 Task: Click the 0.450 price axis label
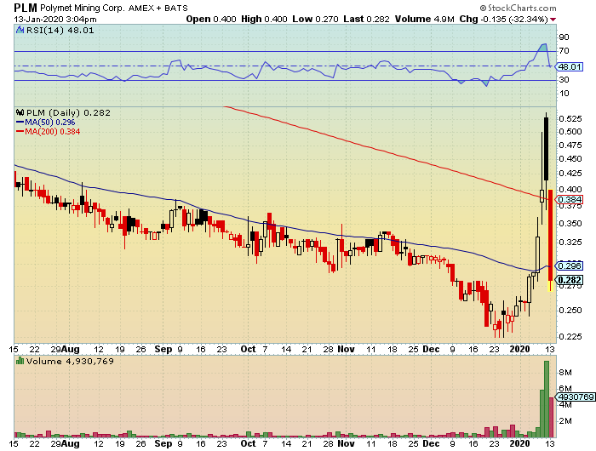click(x=570, y=159)
